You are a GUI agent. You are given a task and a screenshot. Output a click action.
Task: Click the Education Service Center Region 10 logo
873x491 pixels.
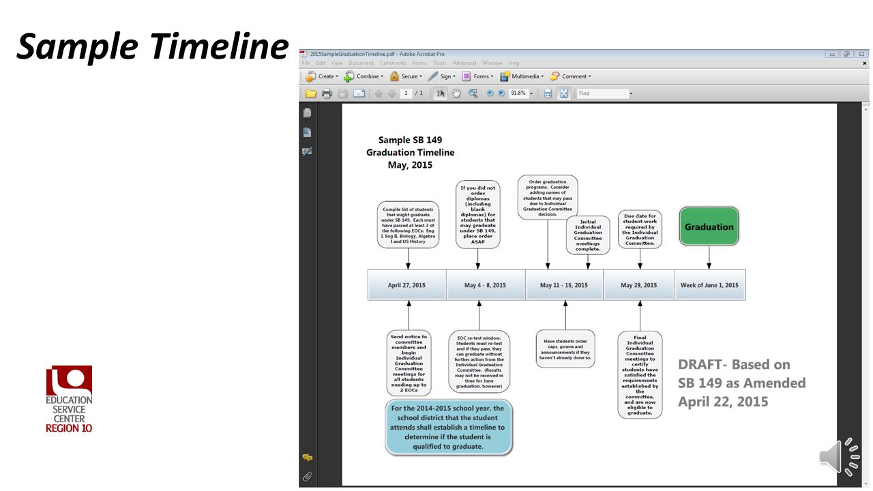(69, 399)
